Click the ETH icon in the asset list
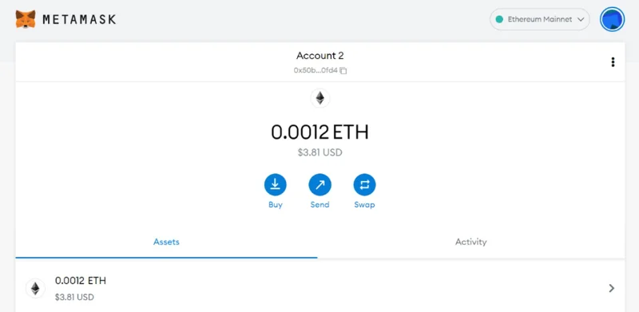The image size is (639, 312). (35, 288)
